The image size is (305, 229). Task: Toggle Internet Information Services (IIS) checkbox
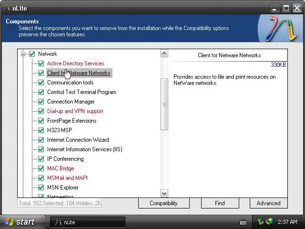[41, 149]
